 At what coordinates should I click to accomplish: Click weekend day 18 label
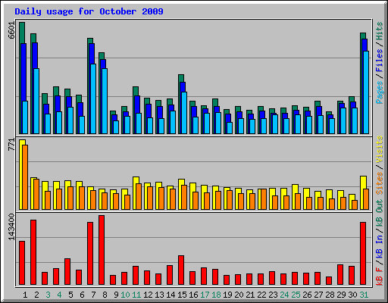coord(216,295)
